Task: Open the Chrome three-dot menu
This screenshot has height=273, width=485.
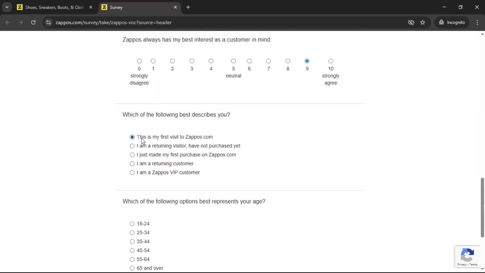Action: click(477, 22)
